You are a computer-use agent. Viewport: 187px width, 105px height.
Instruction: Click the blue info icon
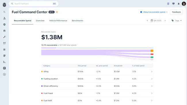(x=141, y=12)
